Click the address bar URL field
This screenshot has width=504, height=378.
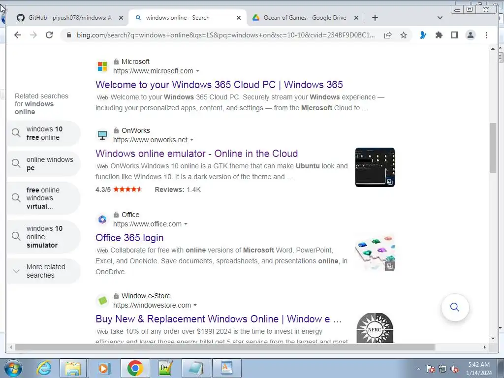225,35
